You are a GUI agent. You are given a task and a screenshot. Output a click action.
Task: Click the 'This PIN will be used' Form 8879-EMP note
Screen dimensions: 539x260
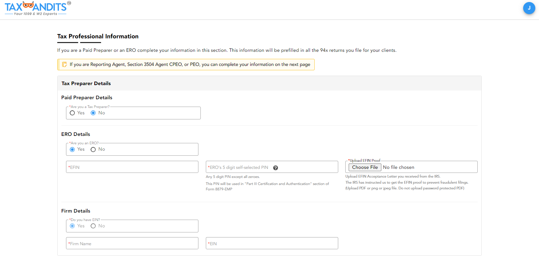pyautogui.click(x=267, y=186)
